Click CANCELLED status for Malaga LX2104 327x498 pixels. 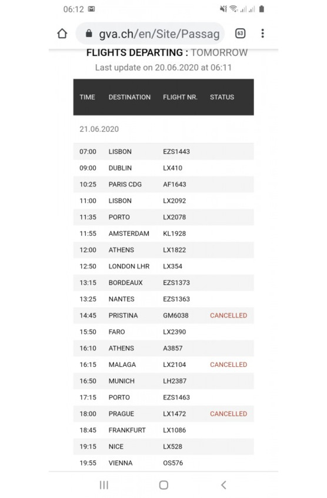pyautogui.click(x=228, y=365)
